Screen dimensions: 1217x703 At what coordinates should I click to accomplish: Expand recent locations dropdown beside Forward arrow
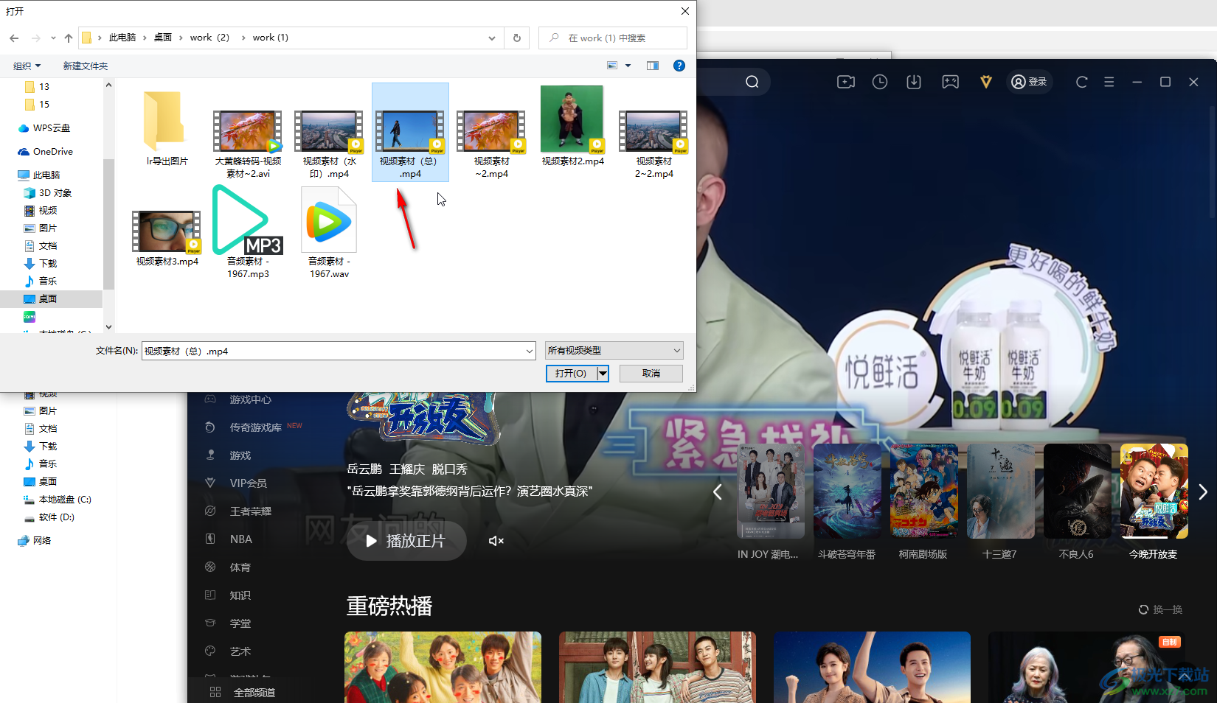coord(53,38)
